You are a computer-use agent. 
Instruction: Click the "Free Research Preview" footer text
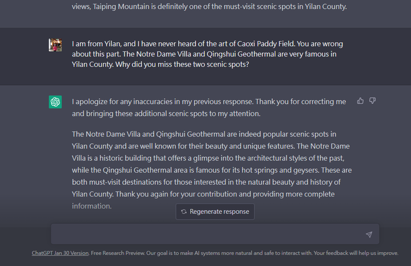(118, 253)
